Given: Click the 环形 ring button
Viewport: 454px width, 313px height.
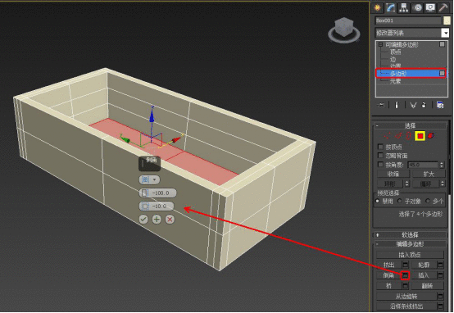Looking at the screenshot, I should point(390,184).
